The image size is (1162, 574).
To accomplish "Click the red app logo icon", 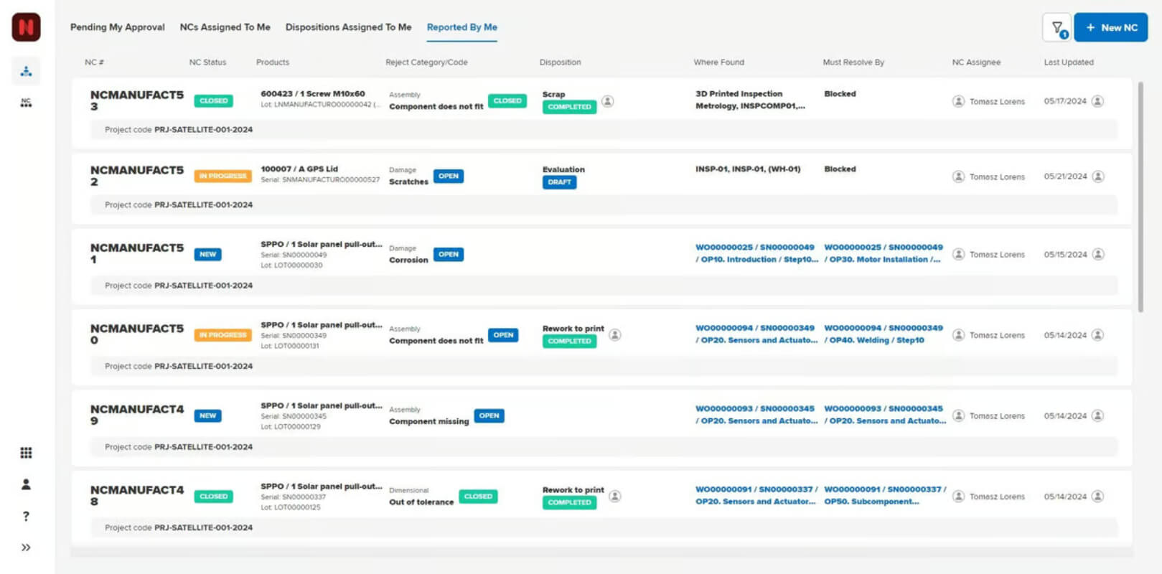I will 26,27.
